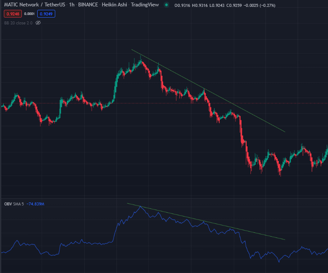This screenshot has width=328, height=273.
Task: Select the BB 20 close 2 0 indicator label
Action: 18,23
